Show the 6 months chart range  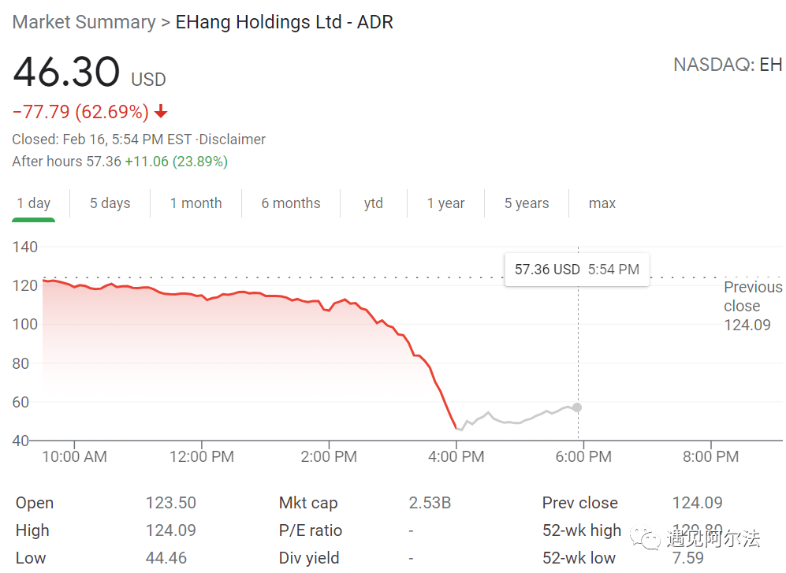click(x=291, y=203)
